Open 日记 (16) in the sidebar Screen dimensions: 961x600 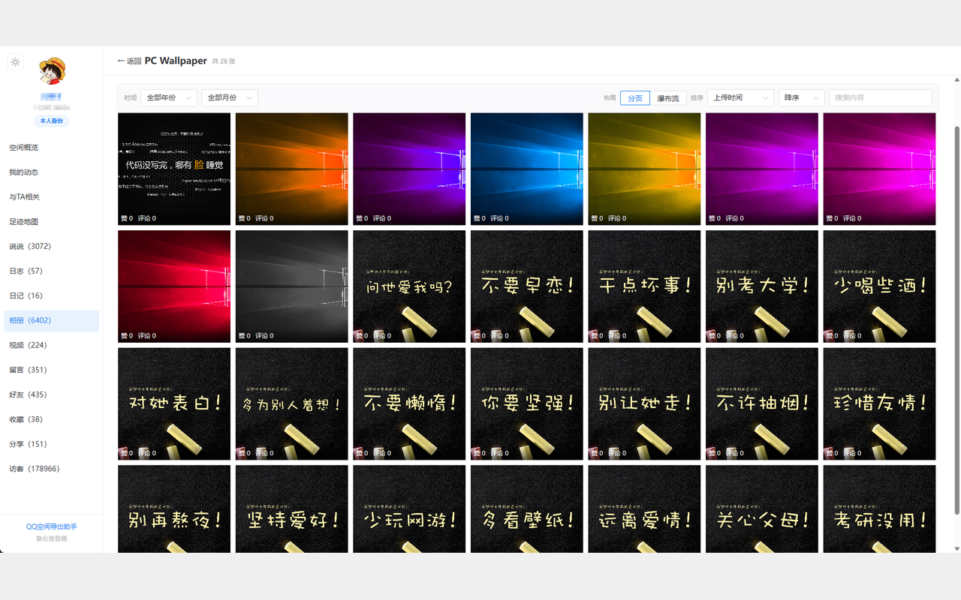pyautogui.click(x=51, y=296)
